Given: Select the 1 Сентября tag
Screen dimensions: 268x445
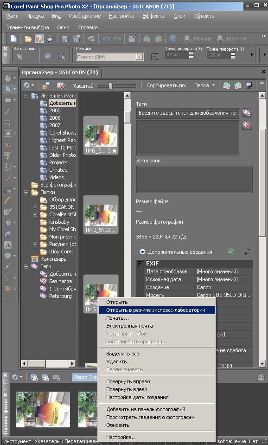Looking at the screenshot, I should point(63,289).
